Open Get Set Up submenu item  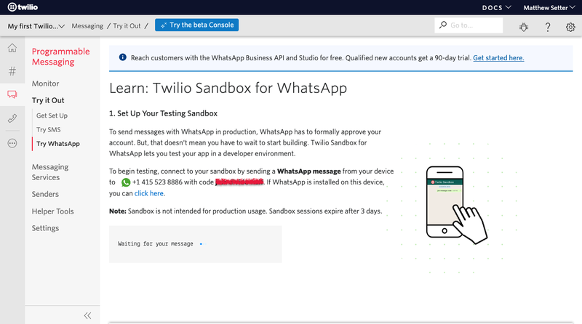point(52,116)
